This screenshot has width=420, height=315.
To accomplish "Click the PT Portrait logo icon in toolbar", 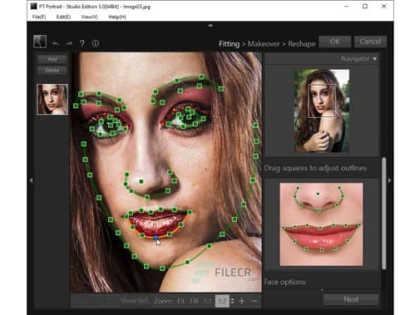I will pyautogui.click(x=40, y=42).
